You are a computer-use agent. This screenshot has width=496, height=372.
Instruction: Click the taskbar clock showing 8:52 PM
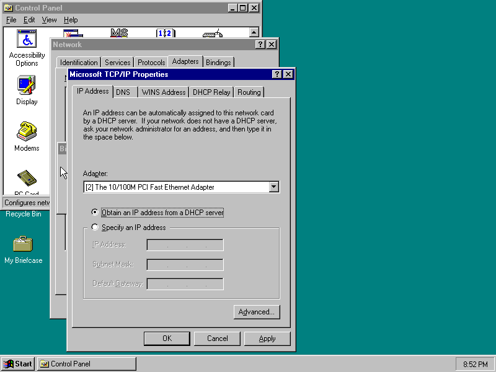[x=475, y=365]
